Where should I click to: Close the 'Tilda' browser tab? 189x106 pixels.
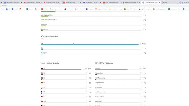point(179,3)
